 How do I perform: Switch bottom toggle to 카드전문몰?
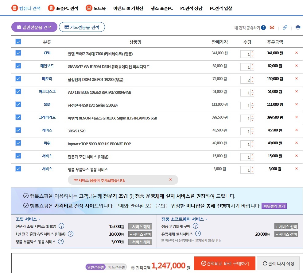(x=117, y=267)
